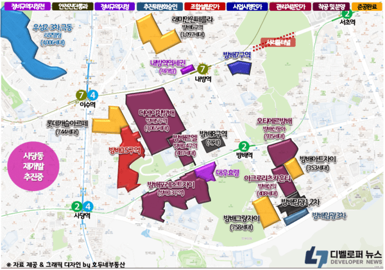The width and height of the screenshot is (385, 270).
Task: Click the 사당역 line 2 circle icon
Action: tap(77, 207)
